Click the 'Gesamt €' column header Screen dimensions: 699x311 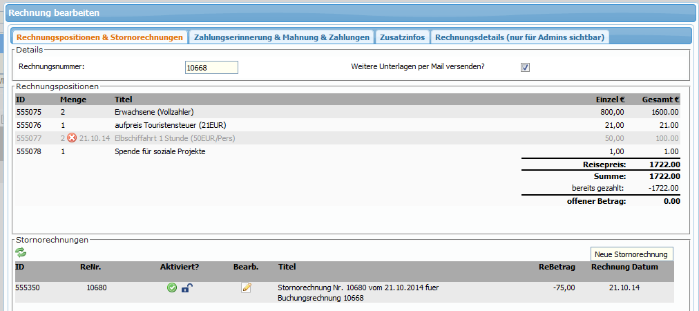click(x=660, y=100)
